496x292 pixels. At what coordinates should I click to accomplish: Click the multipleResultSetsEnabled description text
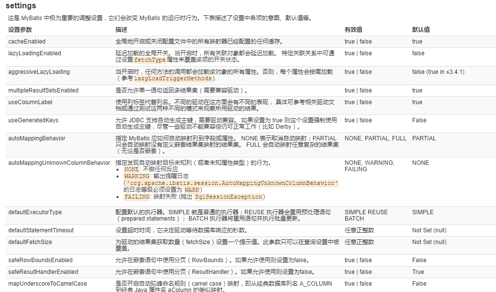tap(182, 90)
